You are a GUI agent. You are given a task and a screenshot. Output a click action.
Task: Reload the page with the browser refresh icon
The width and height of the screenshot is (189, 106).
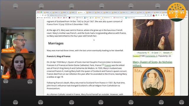pyautogui.click(x=43, y=15)
